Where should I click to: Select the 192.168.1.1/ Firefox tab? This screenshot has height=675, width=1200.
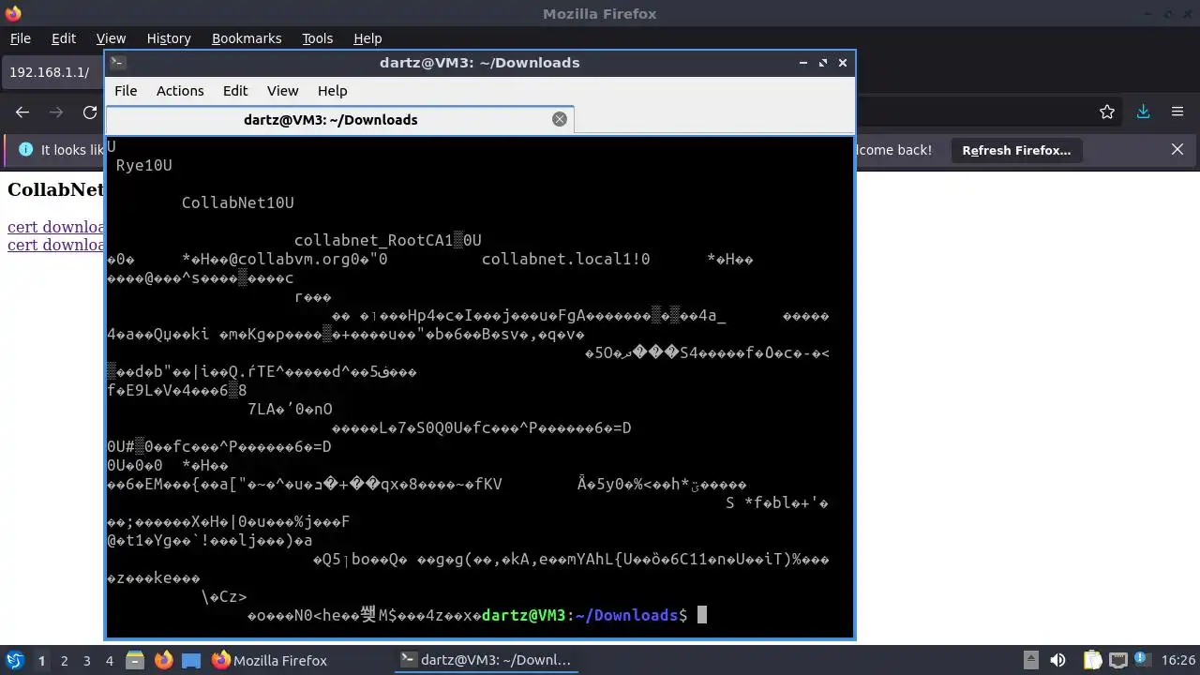[x=53, y=72]
